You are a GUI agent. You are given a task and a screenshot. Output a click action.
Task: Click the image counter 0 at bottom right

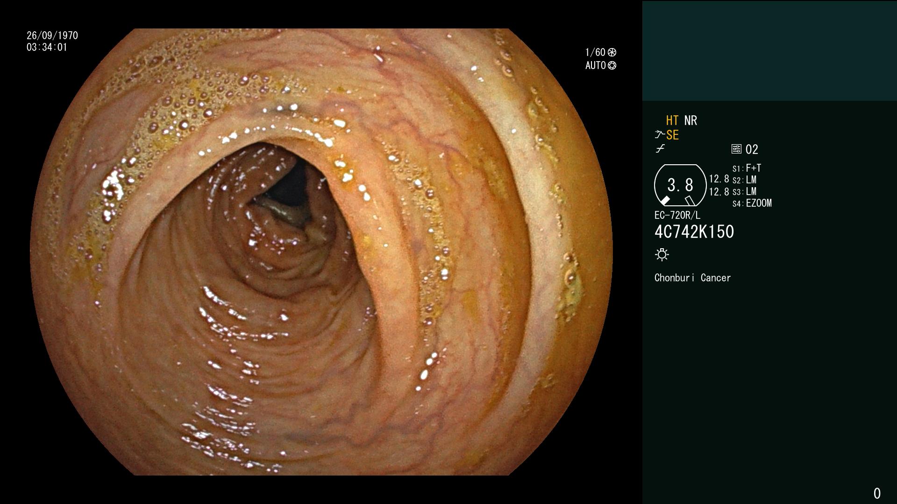(877, 493)
